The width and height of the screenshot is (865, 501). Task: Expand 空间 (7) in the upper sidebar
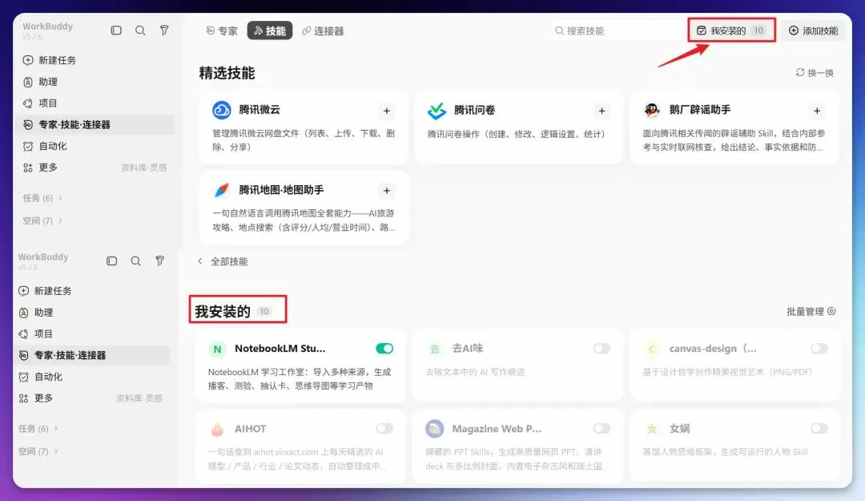(x=42, y=221)
